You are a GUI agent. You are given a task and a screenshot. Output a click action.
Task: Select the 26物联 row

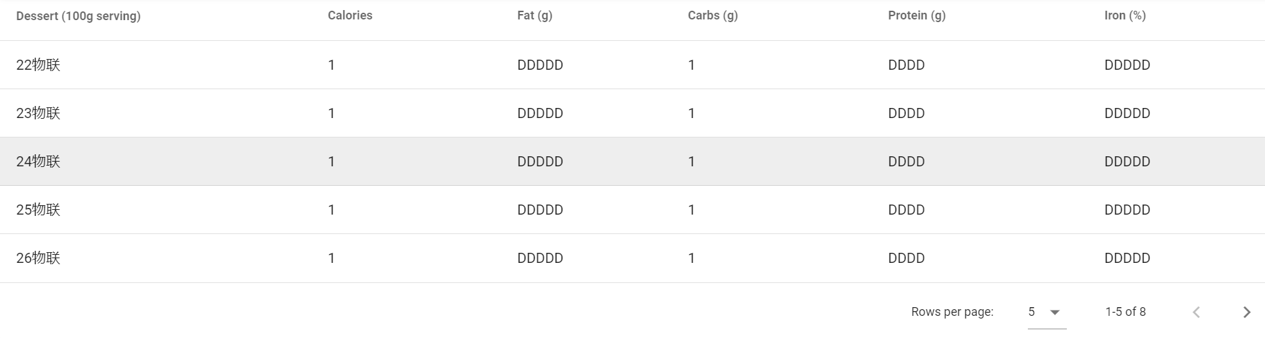[632, 258]
